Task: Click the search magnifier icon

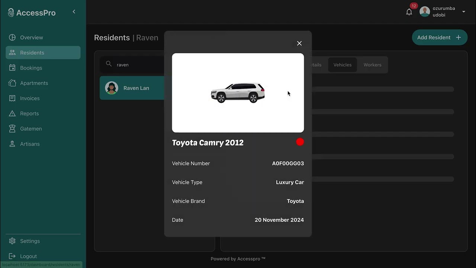Action: coord(109,64)
